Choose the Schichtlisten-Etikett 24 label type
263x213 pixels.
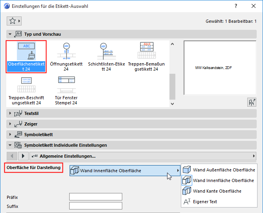(107, 57)
